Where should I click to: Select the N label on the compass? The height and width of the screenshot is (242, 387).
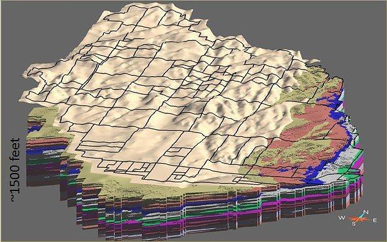click(x=366, y=212)
